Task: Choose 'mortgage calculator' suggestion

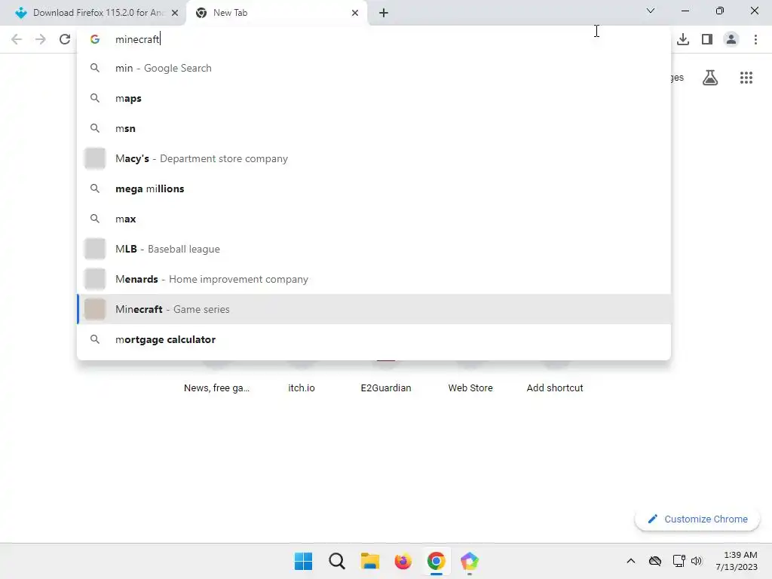Action: click(x=374, y=339)
